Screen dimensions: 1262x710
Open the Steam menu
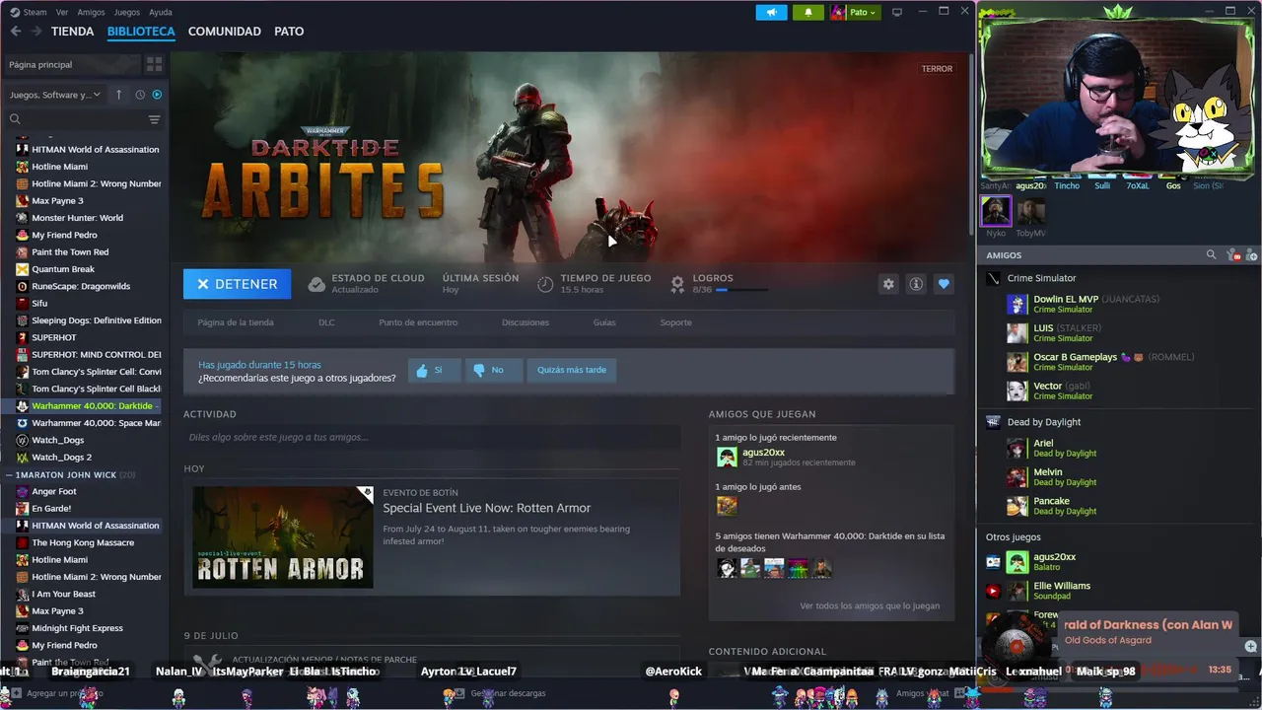[29, 12]
